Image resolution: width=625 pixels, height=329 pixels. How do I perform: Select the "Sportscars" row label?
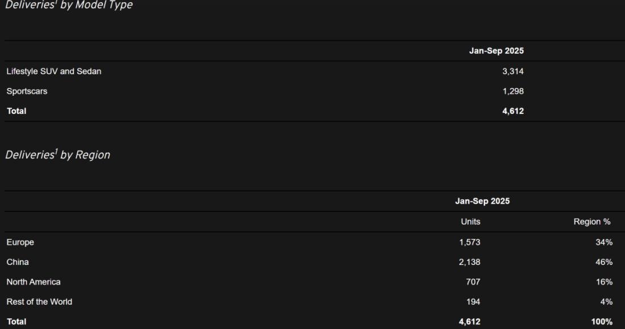tap(27, 91)
